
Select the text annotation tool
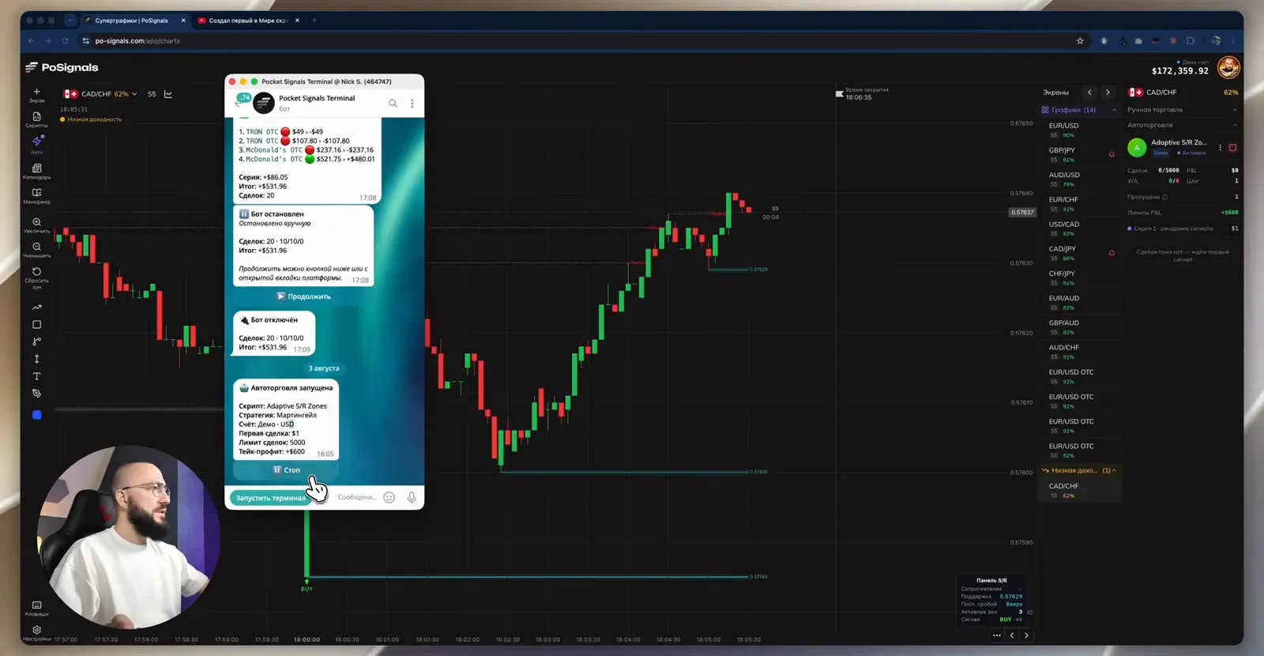(x=36, y=376)
